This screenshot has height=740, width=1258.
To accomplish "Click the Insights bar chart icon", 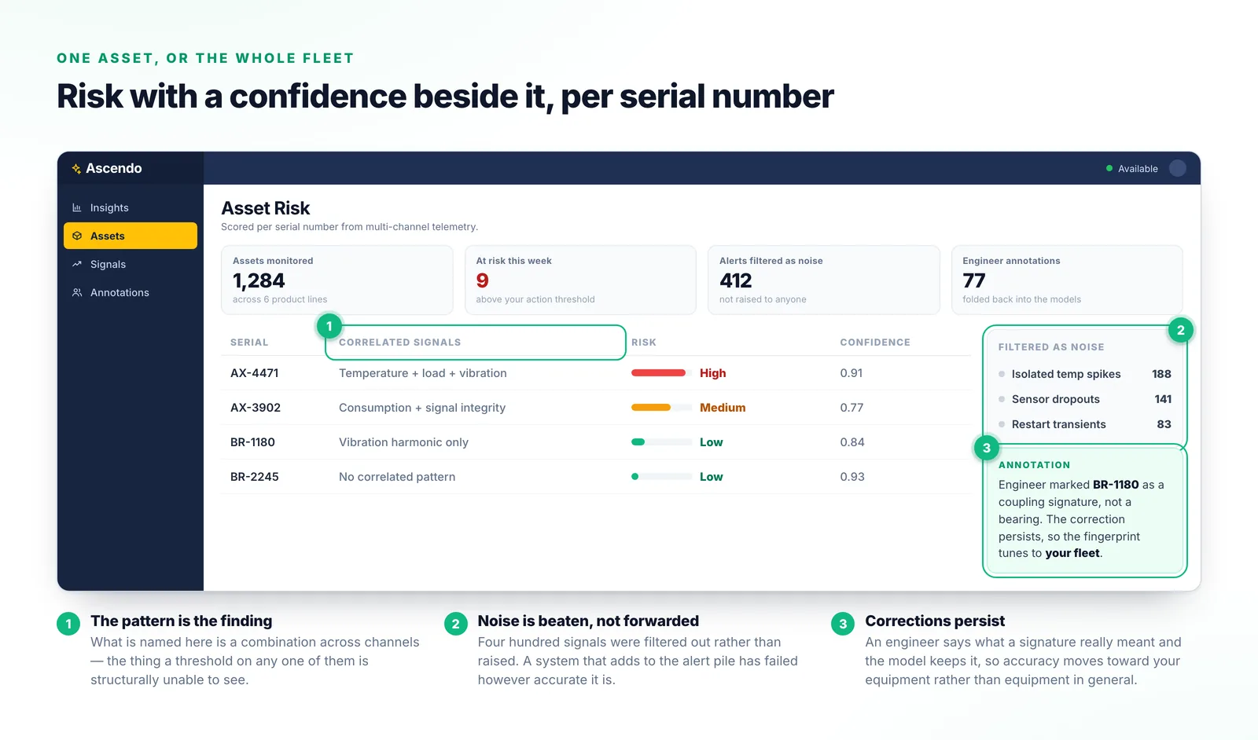I will 77,207.
